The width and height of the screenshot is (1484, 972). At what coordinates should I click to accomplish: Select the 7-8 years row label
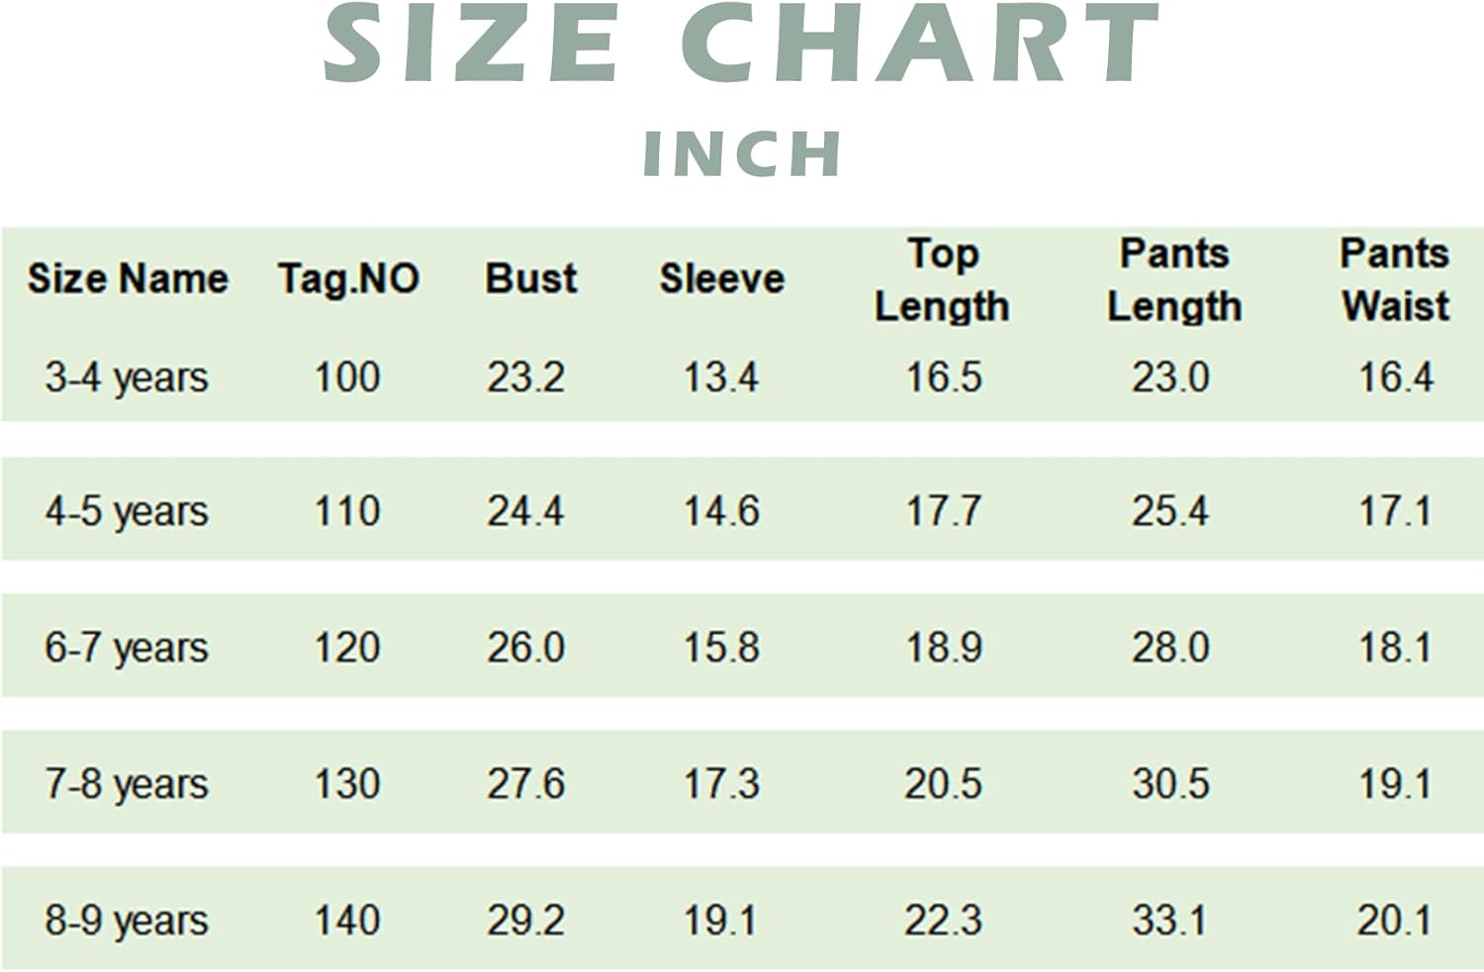[127, 784]
